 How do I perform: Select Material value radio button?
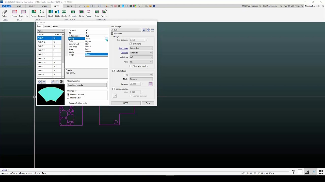68,98
